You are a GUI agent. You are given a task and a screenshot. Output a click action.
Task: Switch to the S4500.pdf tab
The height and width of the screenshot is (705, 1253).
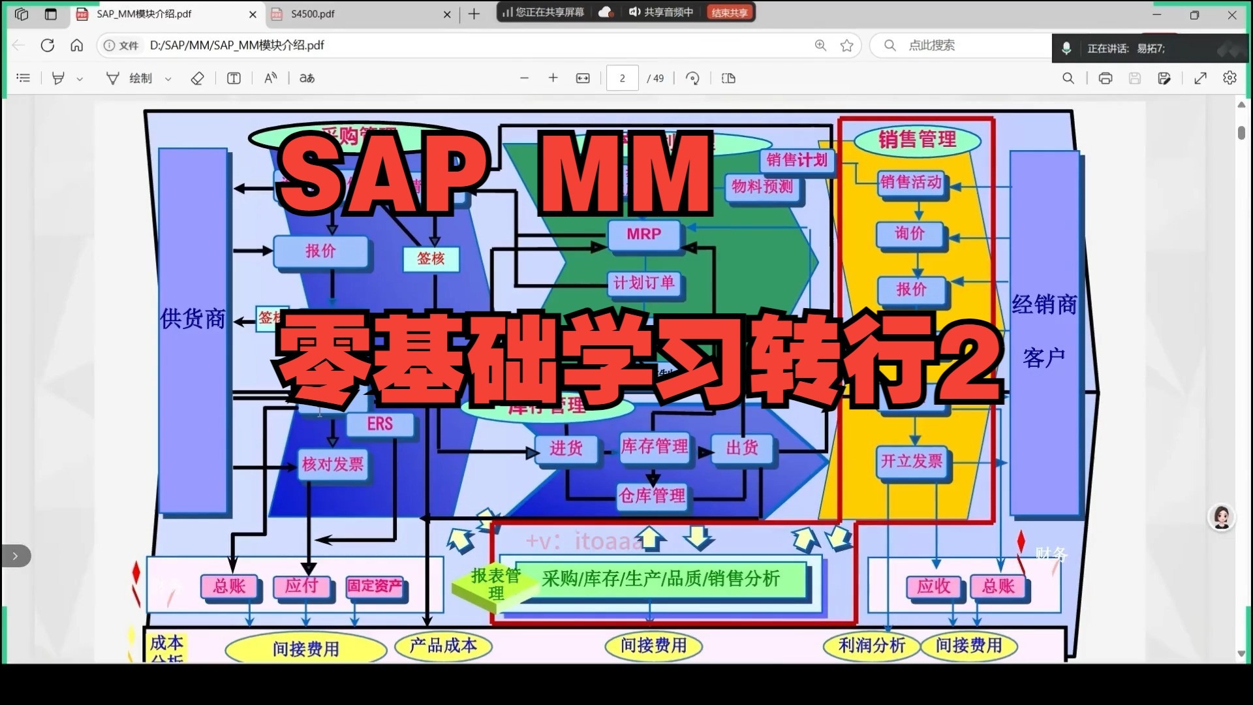click(313, 14)
